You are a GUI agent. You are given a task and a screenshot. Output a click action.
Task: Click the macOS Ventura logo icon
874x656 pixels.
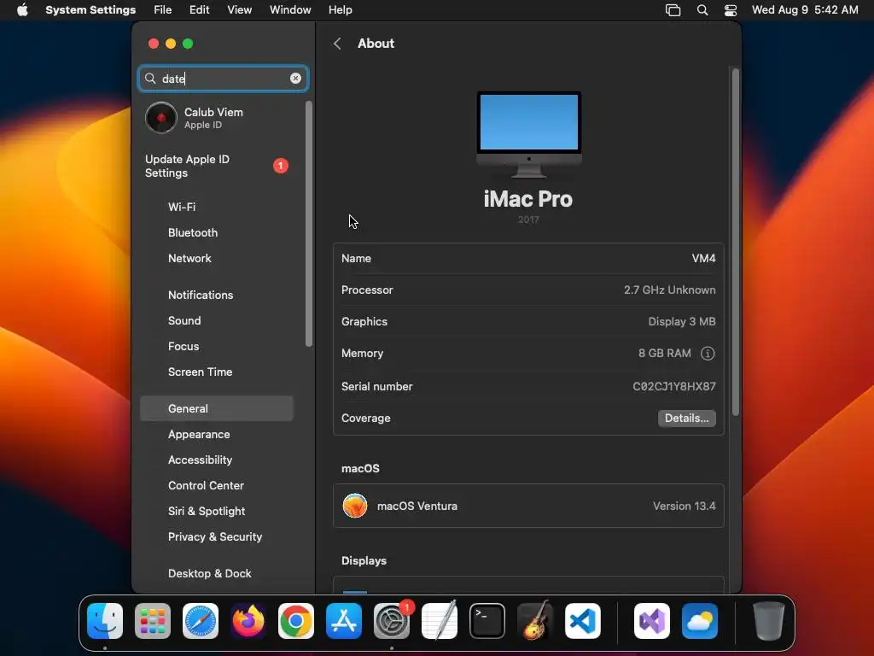coord(355,506)
